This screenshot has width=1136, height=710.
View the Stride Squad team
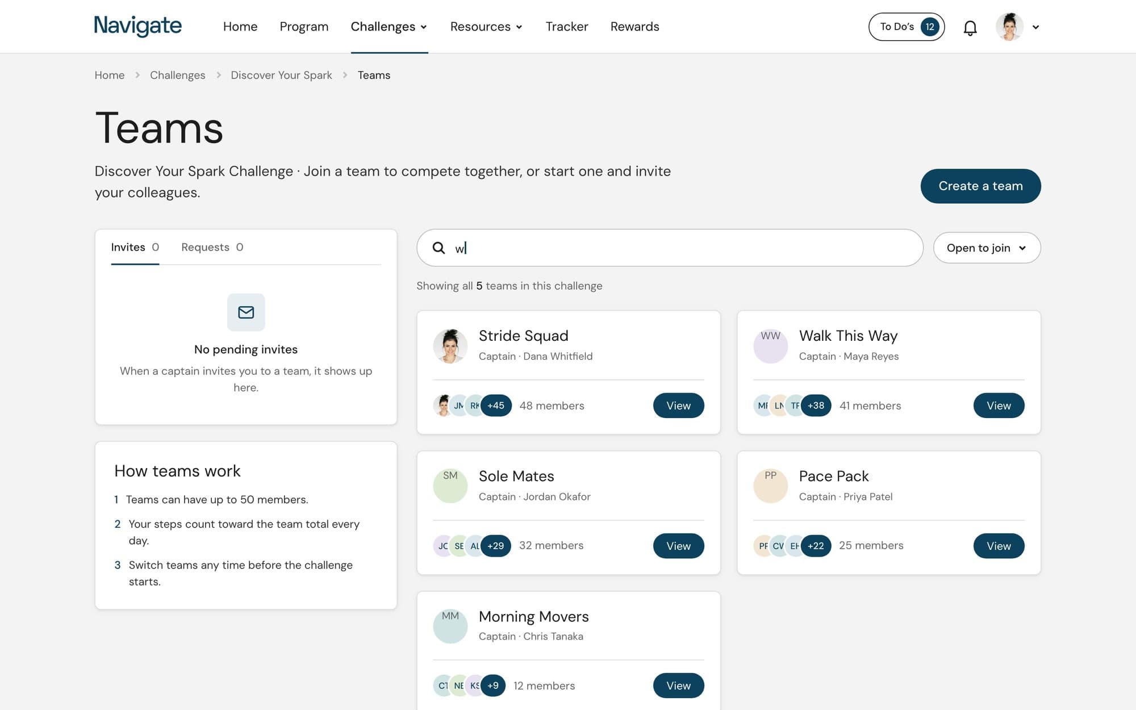(x=678, y=406)
